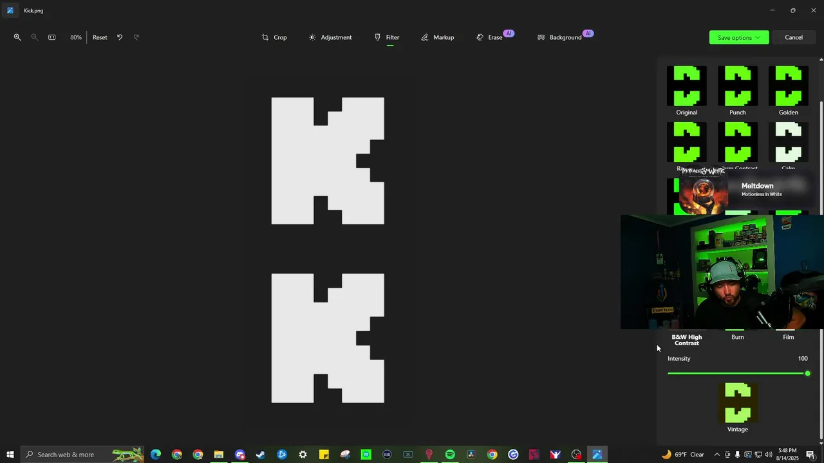Click the volume speaker tray icon
Viewport: 824px width, 463px height.
[769, 455]
